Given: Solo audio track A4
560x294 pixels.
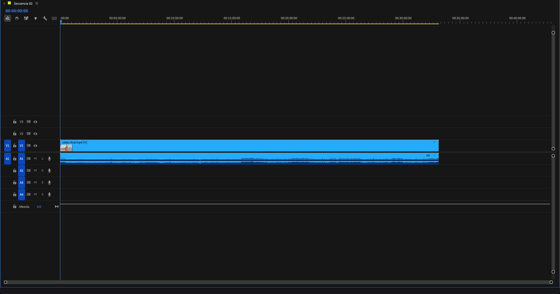Looking at the screenshot, I should point(42,194).
